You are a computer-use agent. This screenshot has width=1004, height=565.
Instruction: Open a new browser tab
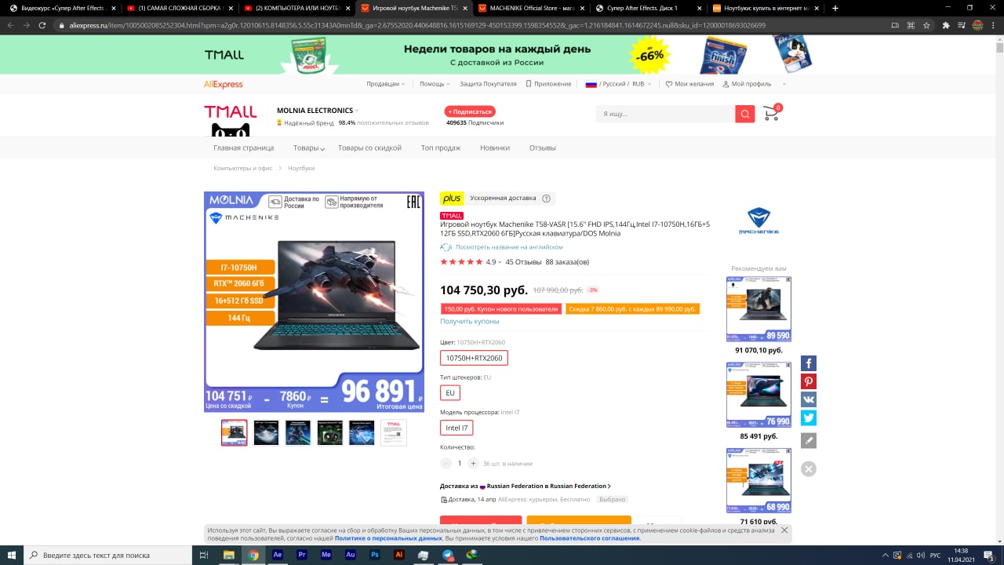coord(835,8)
